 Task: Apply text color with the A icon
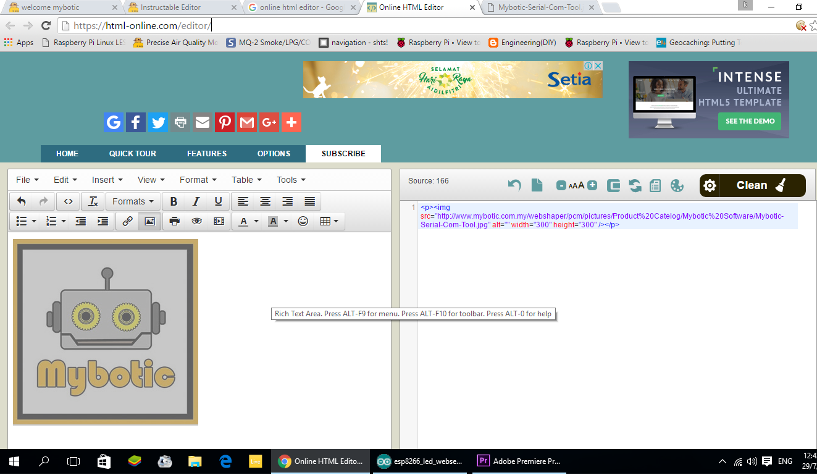point(243,221)
